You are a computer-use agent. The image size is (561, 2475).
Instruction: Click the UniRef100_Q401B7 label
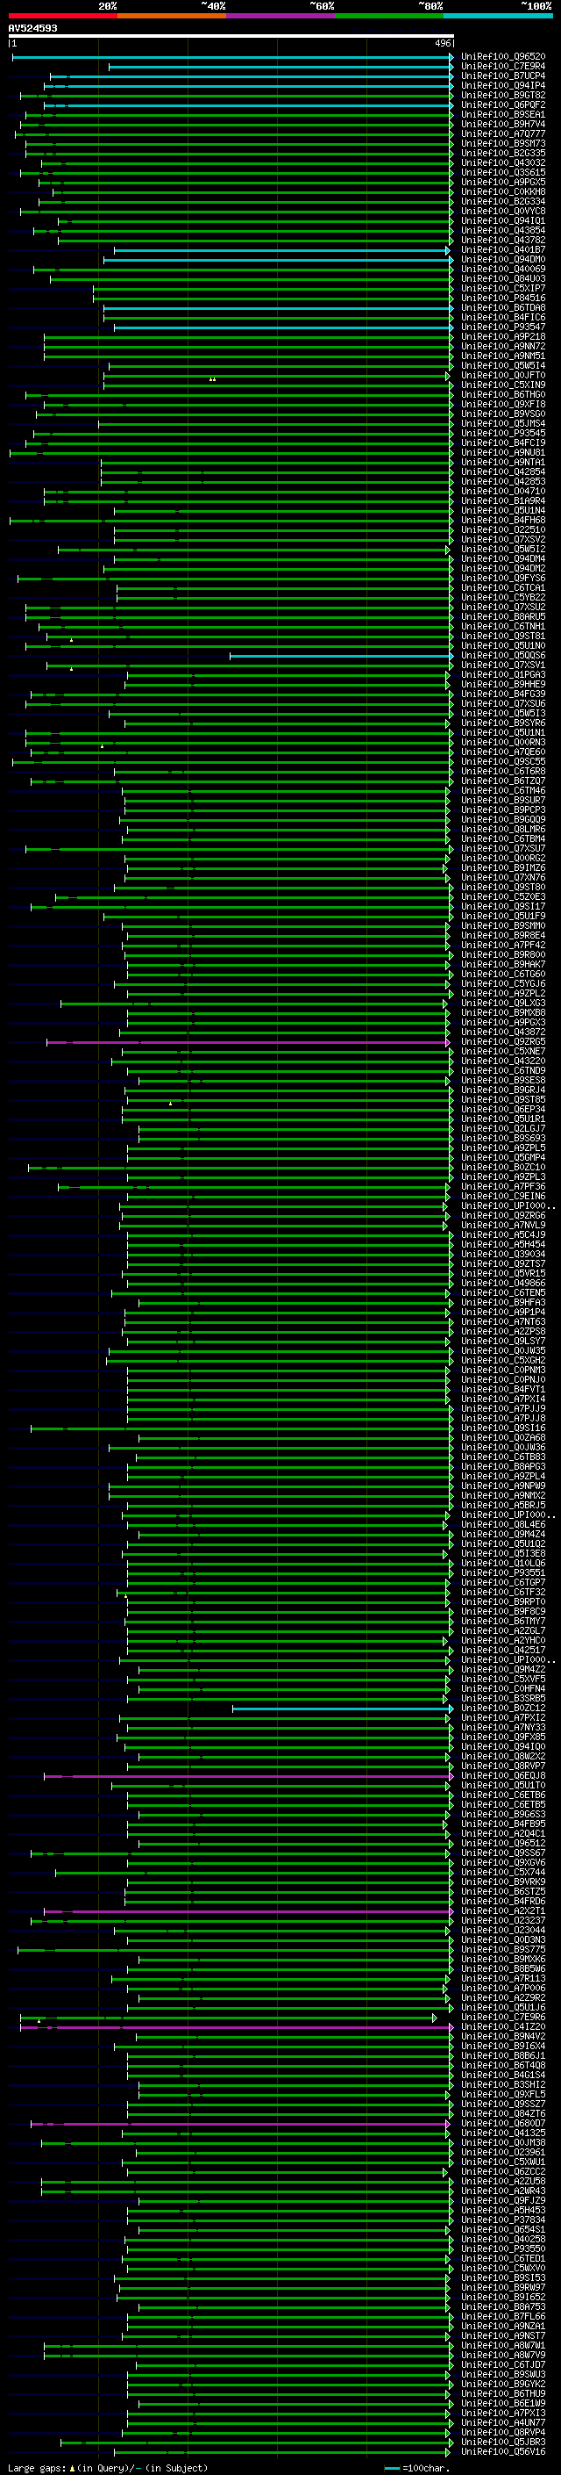[502, 250]
